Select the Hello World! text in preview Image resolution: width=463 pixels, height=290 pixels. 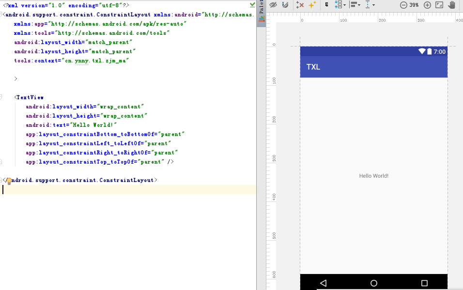point(373,176)
